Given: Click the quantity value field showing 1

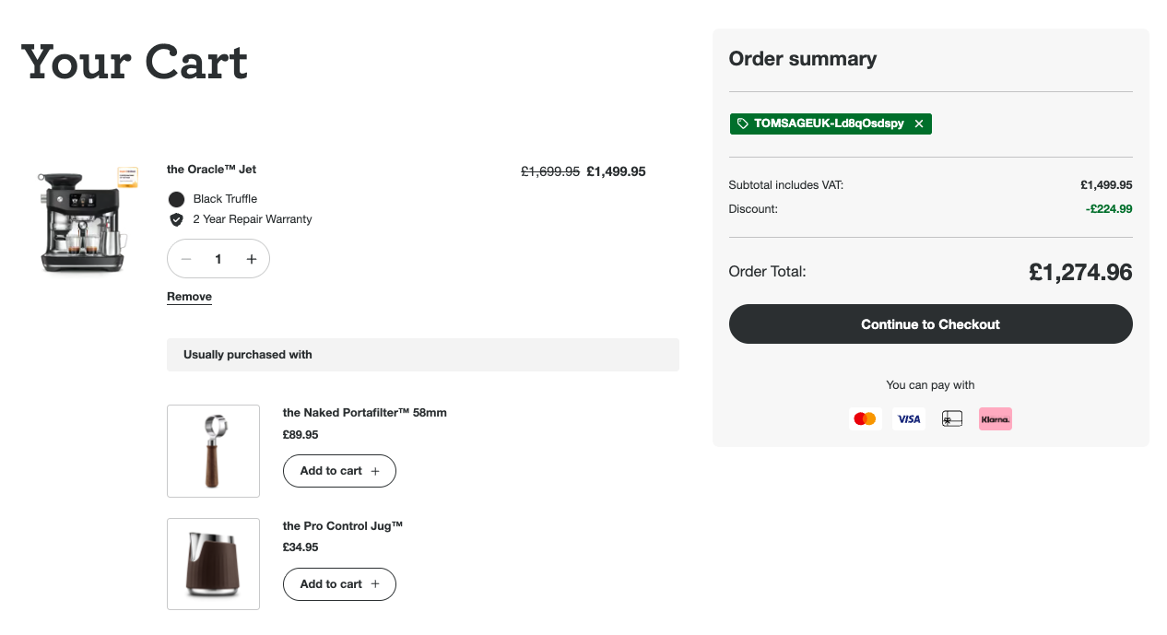Looking at the screenshot, I should click(x=218, y=259).
